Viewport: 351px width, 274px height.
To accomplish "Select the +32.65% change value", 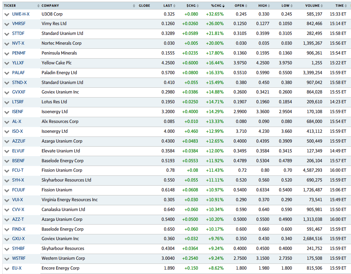I will point(215,14).
